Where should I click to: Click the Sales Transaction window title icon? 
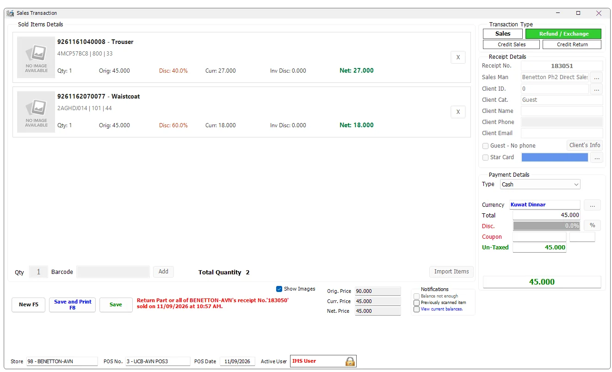[10, 13]
